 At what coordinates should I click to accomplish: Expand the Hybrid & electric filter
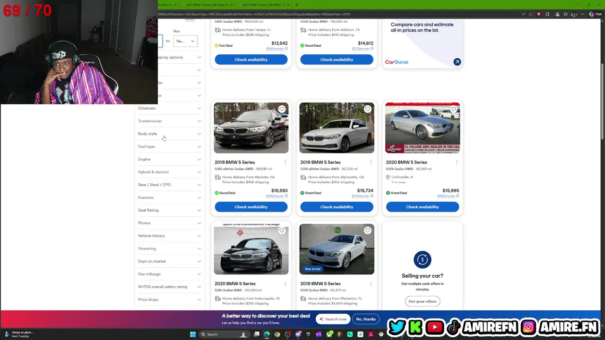pyautogui.click(x=169, y=172)
